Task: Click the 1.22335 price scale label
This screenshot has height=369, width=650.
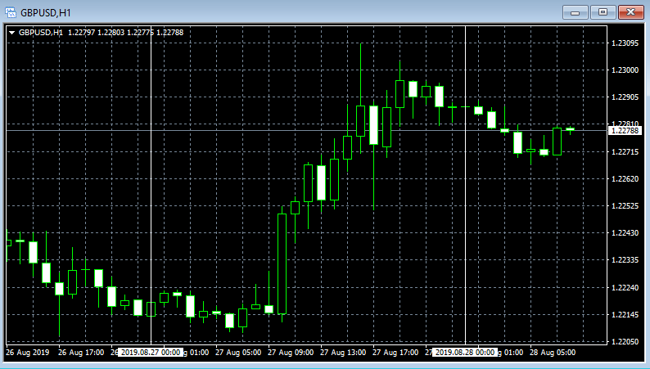Action: [x=625, y=260]
